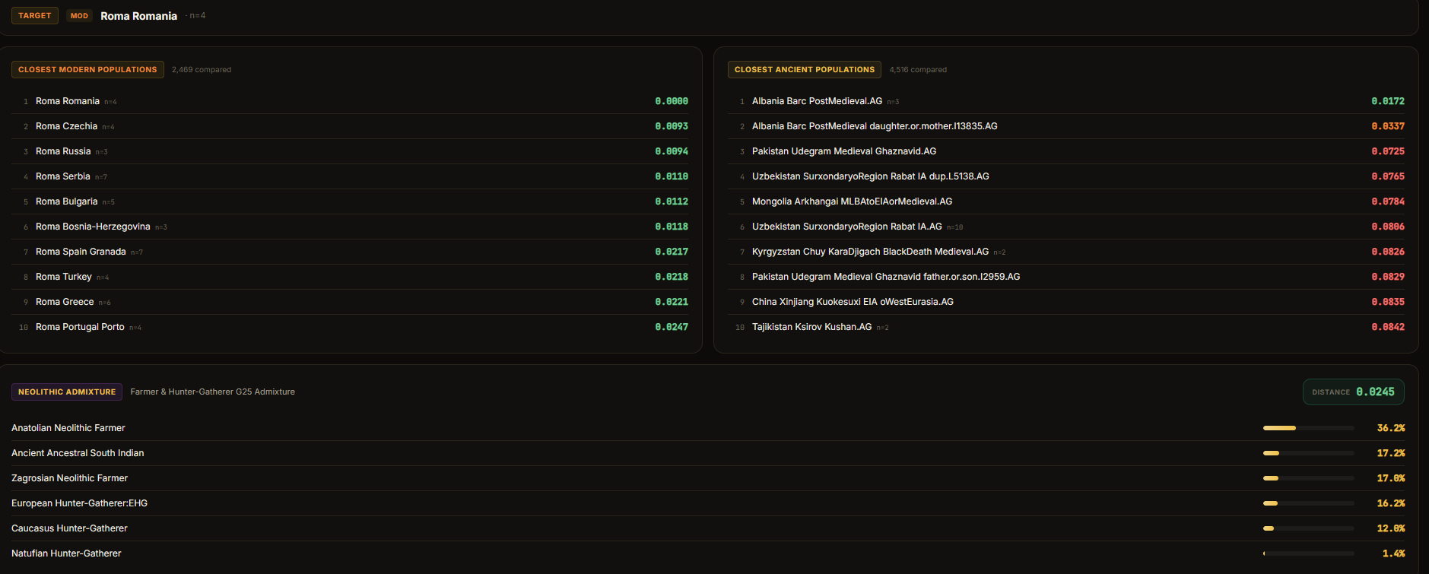Screen dimensions: 1429x574
Task: Select Pakistan Udegram Ghaznavid father.or.son.I2959.AG
Action: coord(1066,277)
